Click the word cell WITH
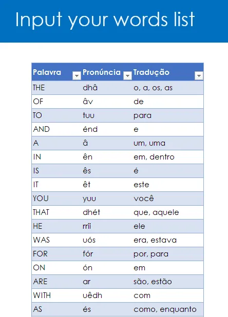228x317 pixels. [x=56, y=295]
